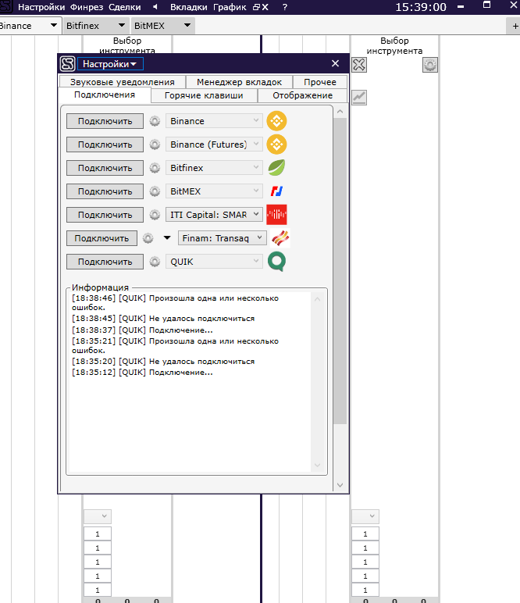Switch to Отображение tab

[302, 95]
